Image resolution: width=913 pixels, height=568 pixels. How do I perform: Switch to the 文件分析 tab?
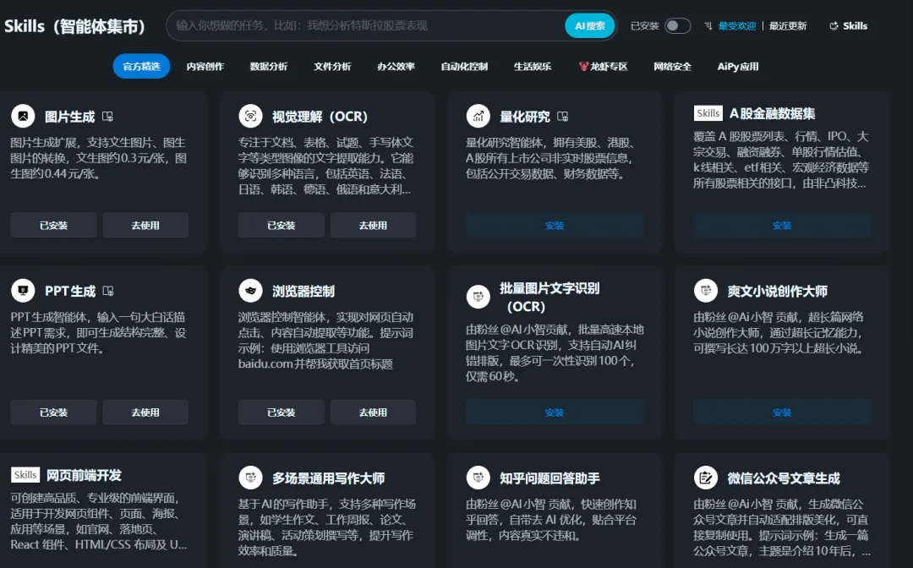coord(332,66)
